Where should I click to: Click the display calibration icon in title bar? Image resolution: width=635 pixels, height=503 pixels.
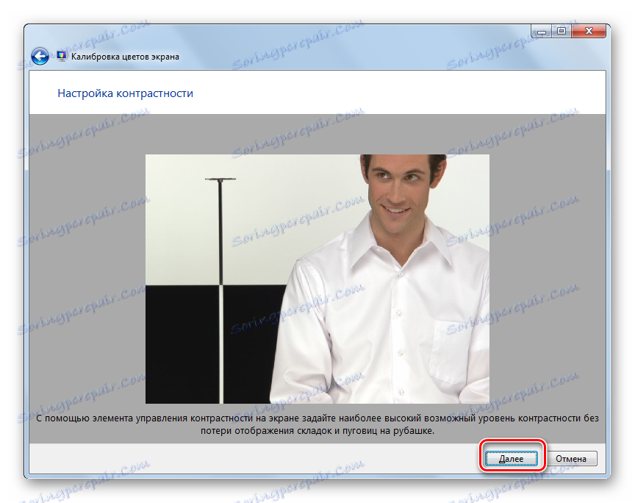pos(62,57)
